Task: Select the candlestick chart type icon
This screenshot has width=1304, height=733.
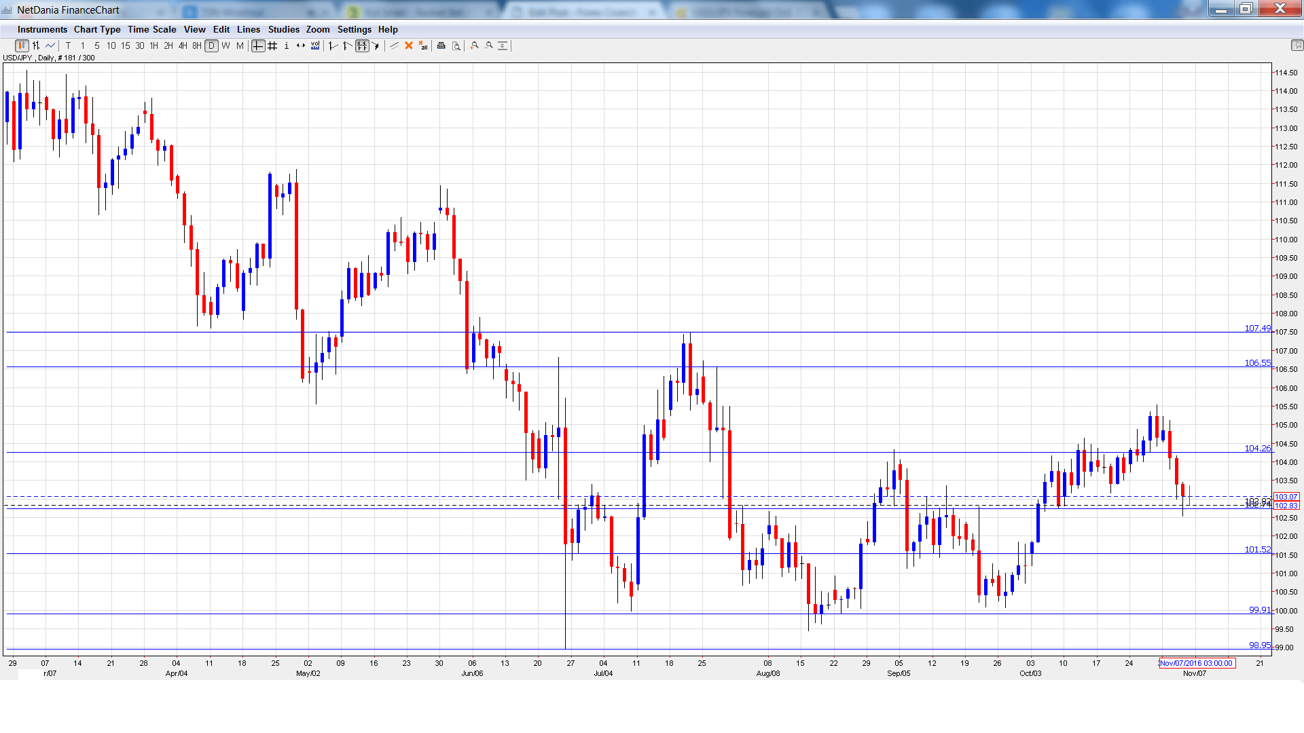Action: coord(22,45)
